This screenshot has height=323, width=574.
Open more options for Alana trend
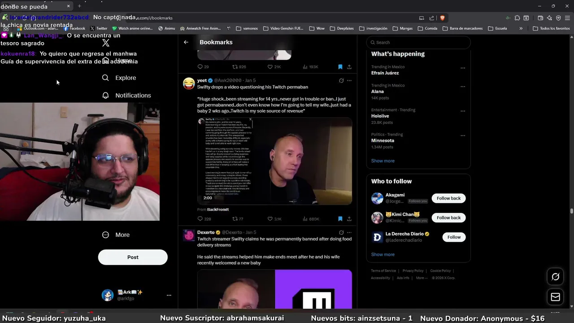coord(463,87)
